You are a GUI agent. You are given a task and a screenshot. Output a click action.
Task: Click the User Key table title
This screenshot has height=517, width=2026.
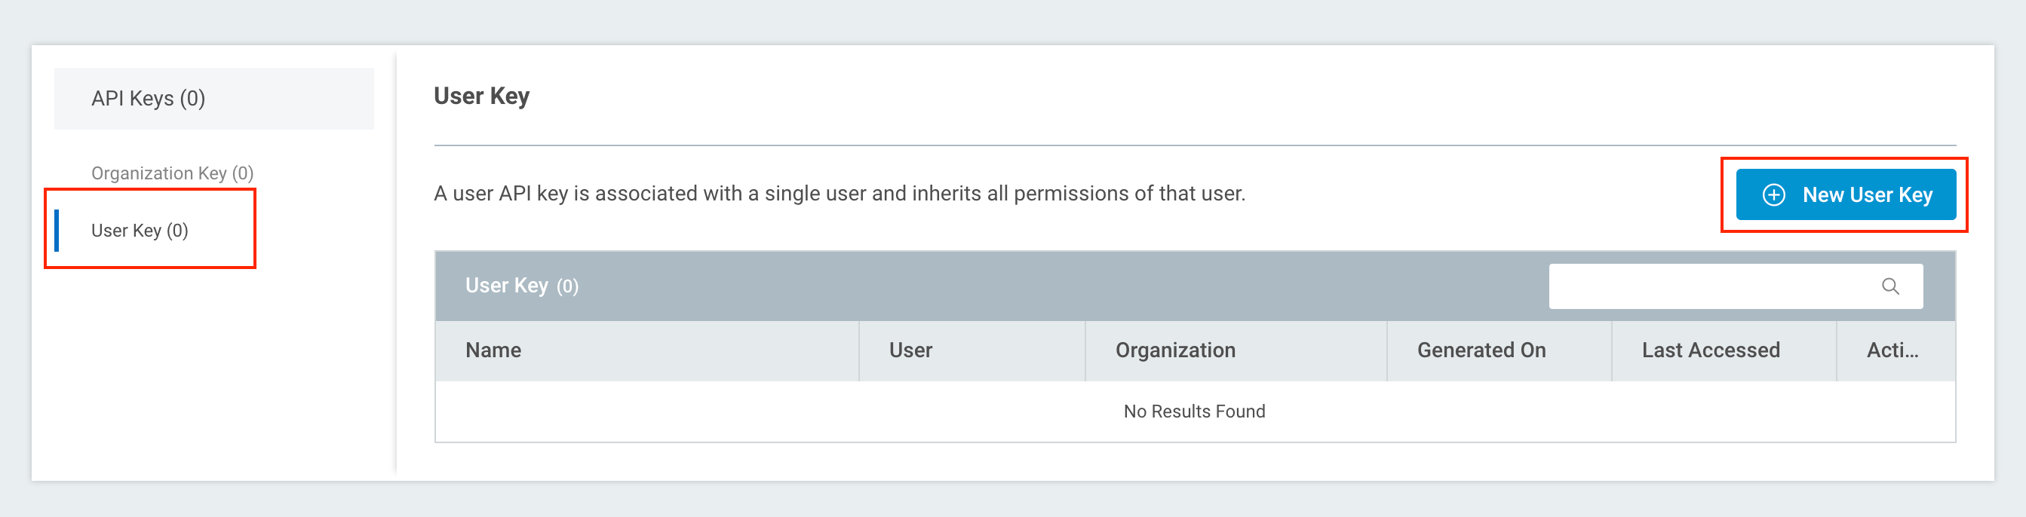pos(507,286)
